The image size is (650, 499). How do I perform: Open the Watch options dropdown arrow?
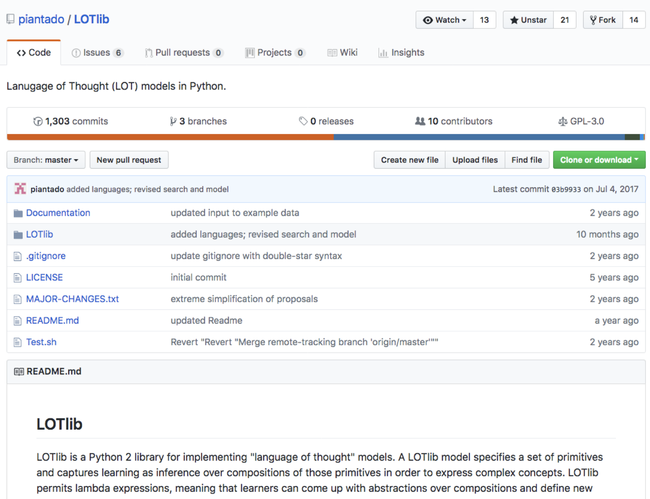pyautogui.click(x=463, y=20)
